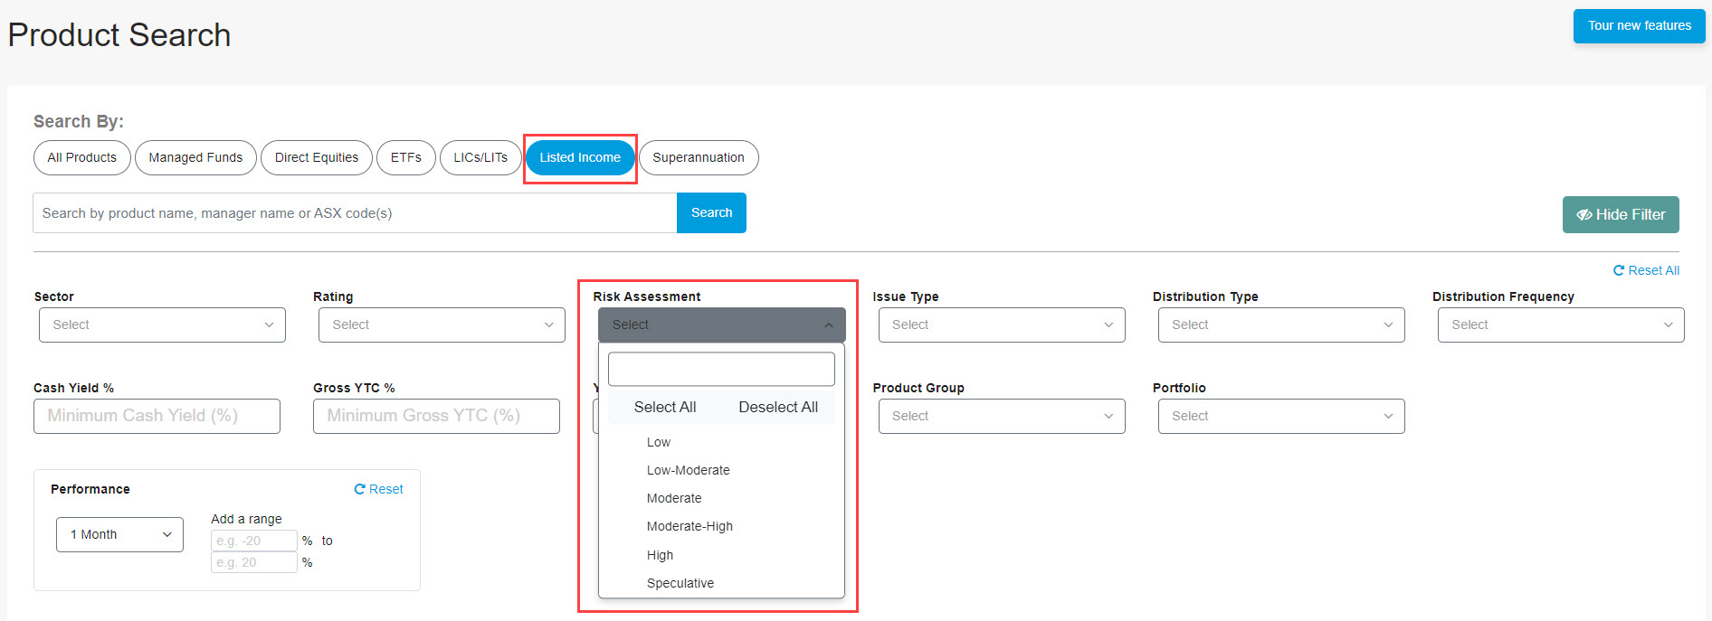Open the Distribution Frequency dropdown

[x=1561, y=325]
